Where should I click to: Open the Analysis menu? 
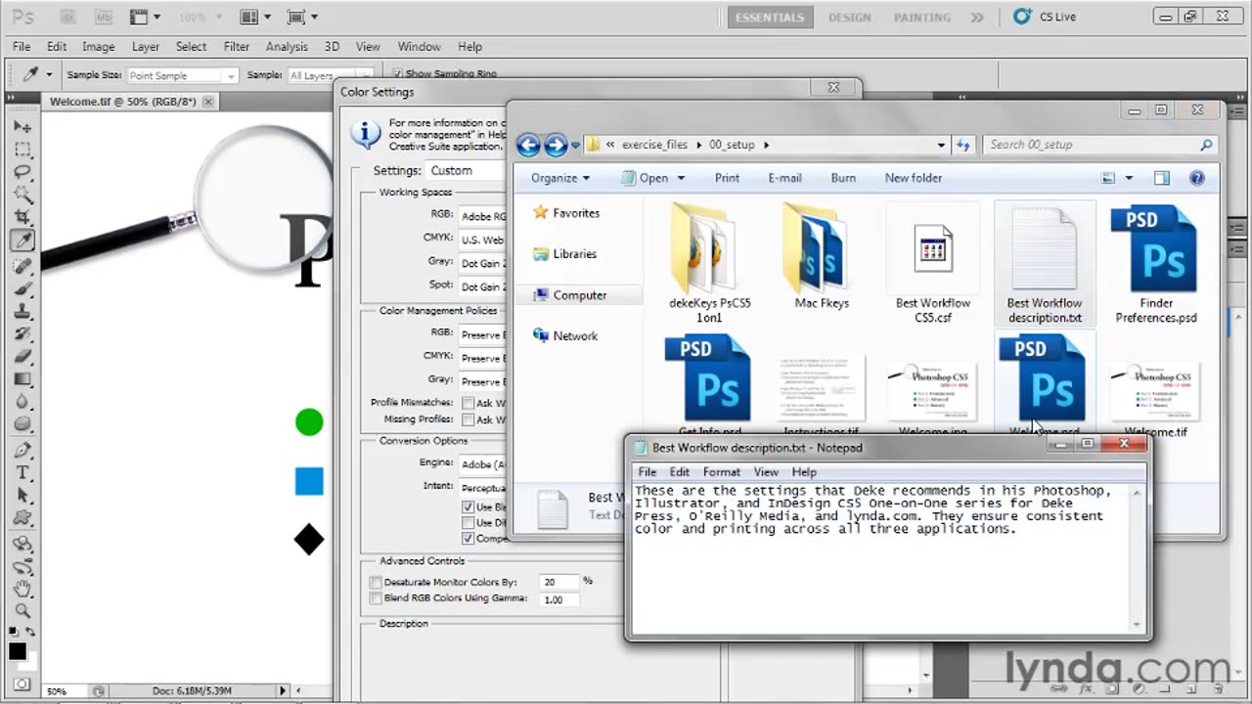point(287,47)
